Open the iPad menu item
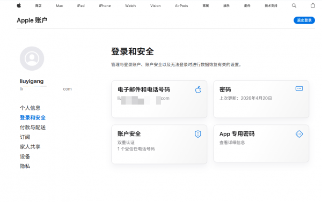Image resolution: width=322 pixels, height=202 pixels. [x=80, y=6]
